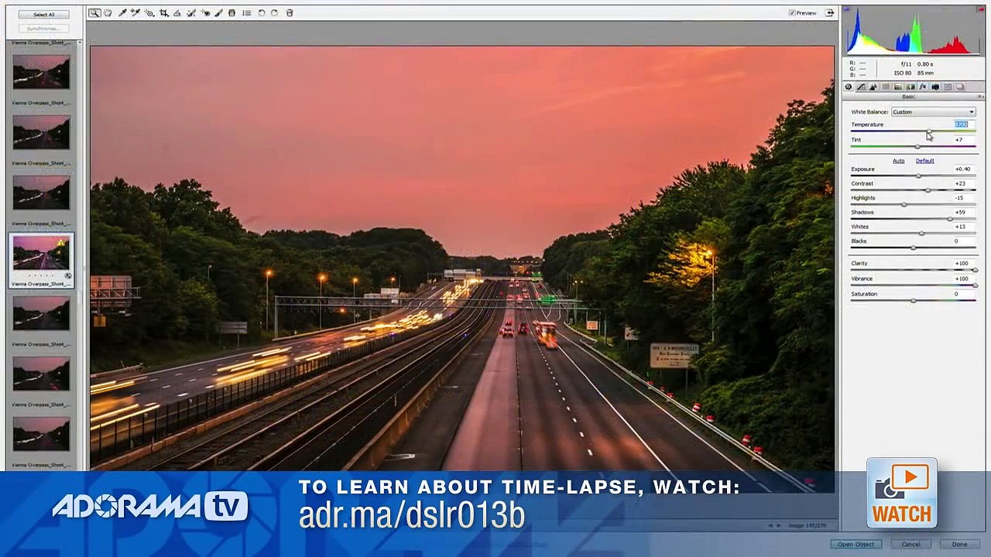Click the Default tone link
991x557 pixels.
[924, 161]
